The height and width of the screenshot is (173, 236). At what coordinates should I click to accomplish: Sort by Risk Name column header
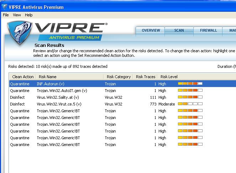[x=70, y=77]
